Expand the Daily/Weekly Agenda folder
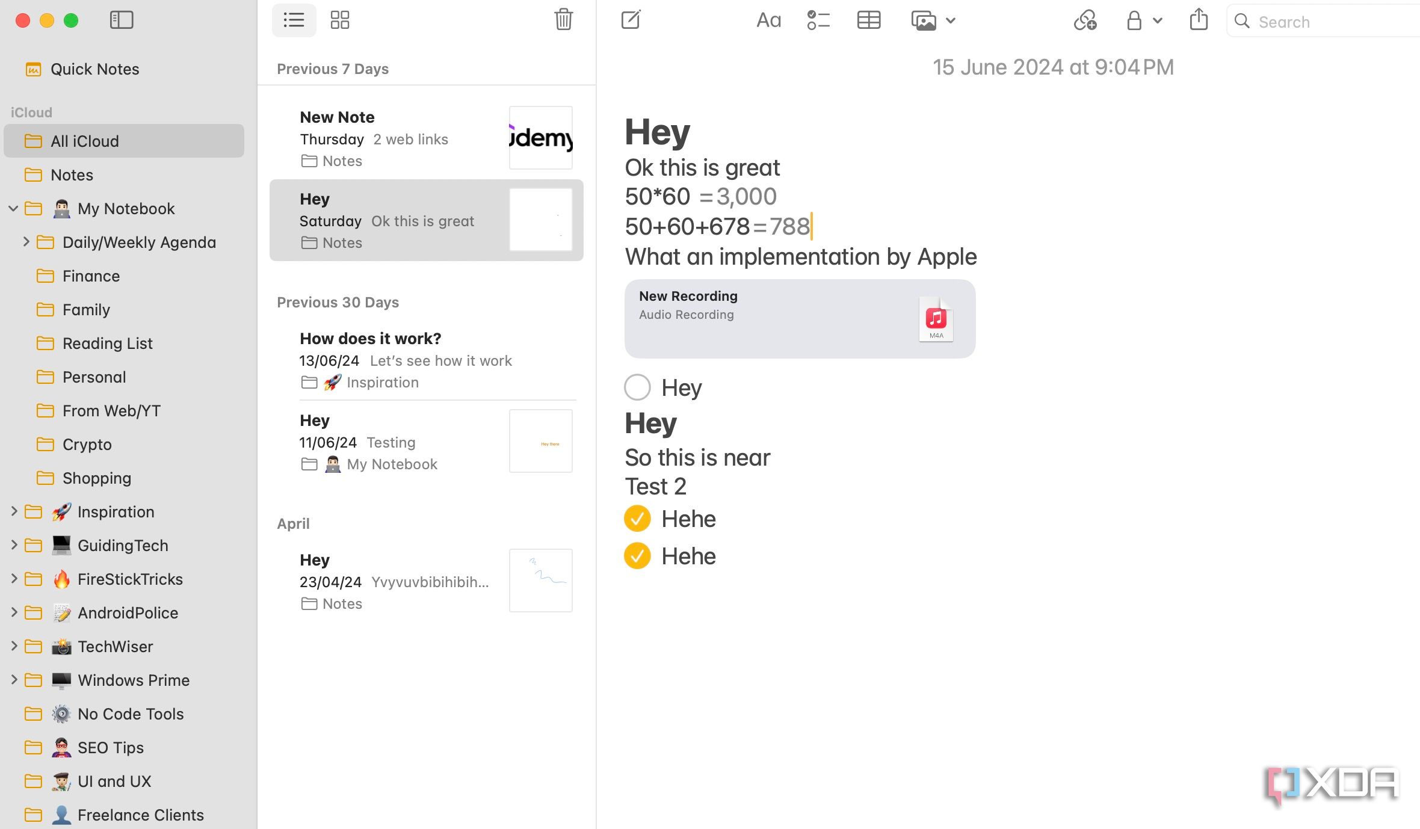Image resolution: width=1420 pixels, height=829 pixels. pos(26,242)
